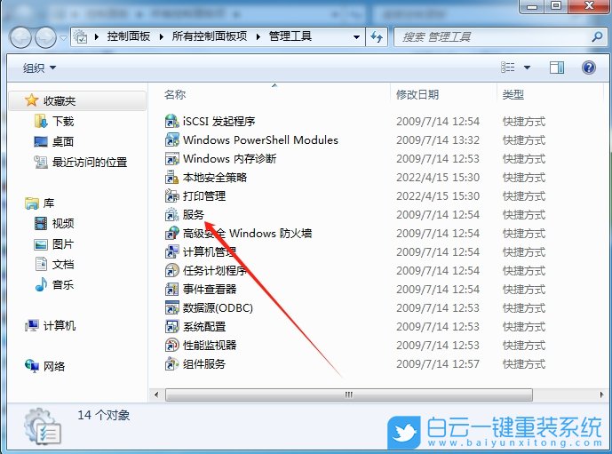Select the 打印管理 icon

[x=172, y=196]
